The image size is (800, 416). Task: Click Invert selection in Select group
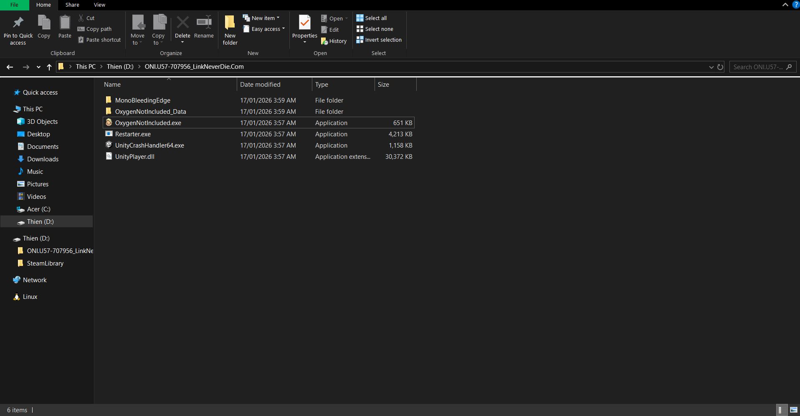pos(379,40)
